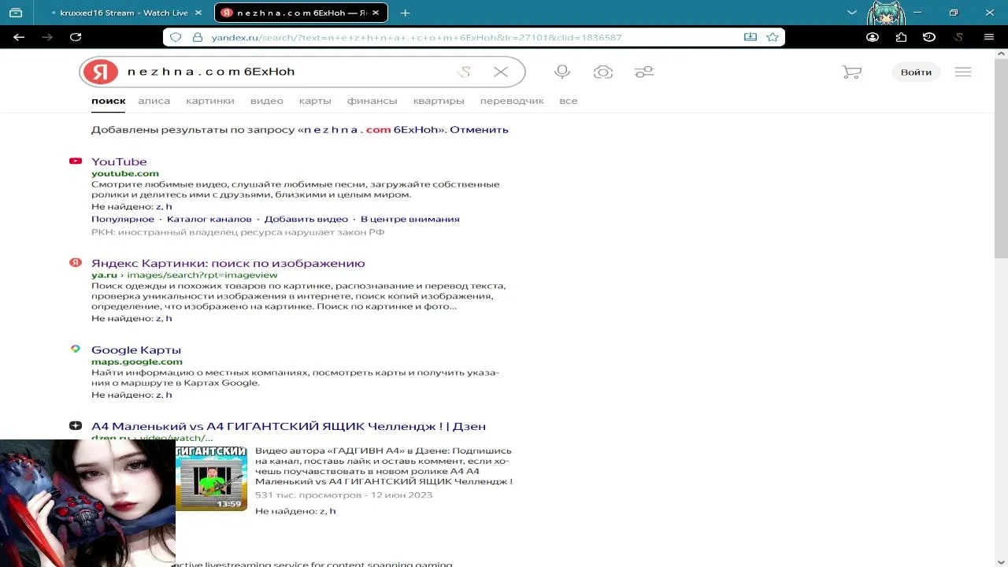Click the Yandex search query input field

288,72
